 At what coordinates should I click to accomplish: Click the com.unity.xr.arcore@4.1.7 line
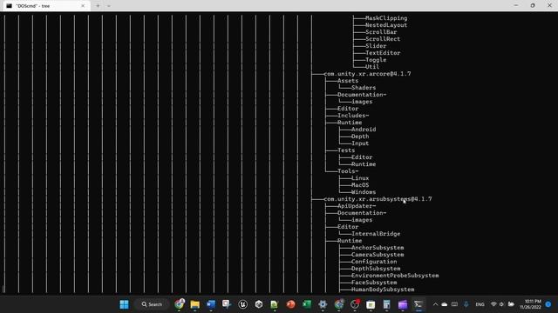click(367, 74)
